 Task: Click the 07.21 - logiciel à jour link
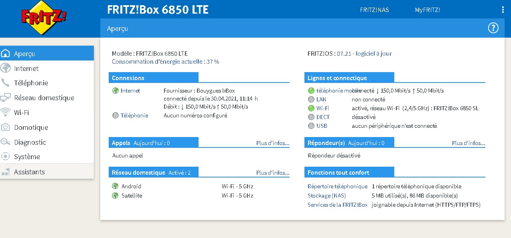[364, 54]
